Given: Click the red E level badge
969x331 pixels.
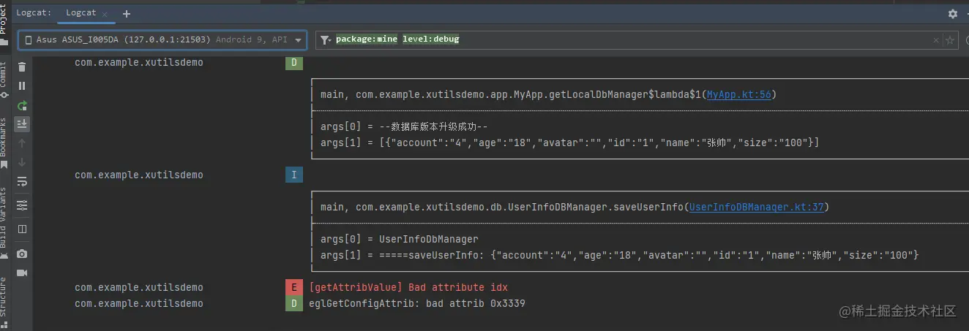Looking at the screenshot, I should (x=293, y=287).
